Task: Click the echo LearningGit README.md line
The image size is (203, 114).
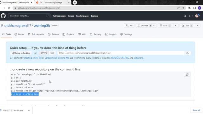Action: point(31,74)
